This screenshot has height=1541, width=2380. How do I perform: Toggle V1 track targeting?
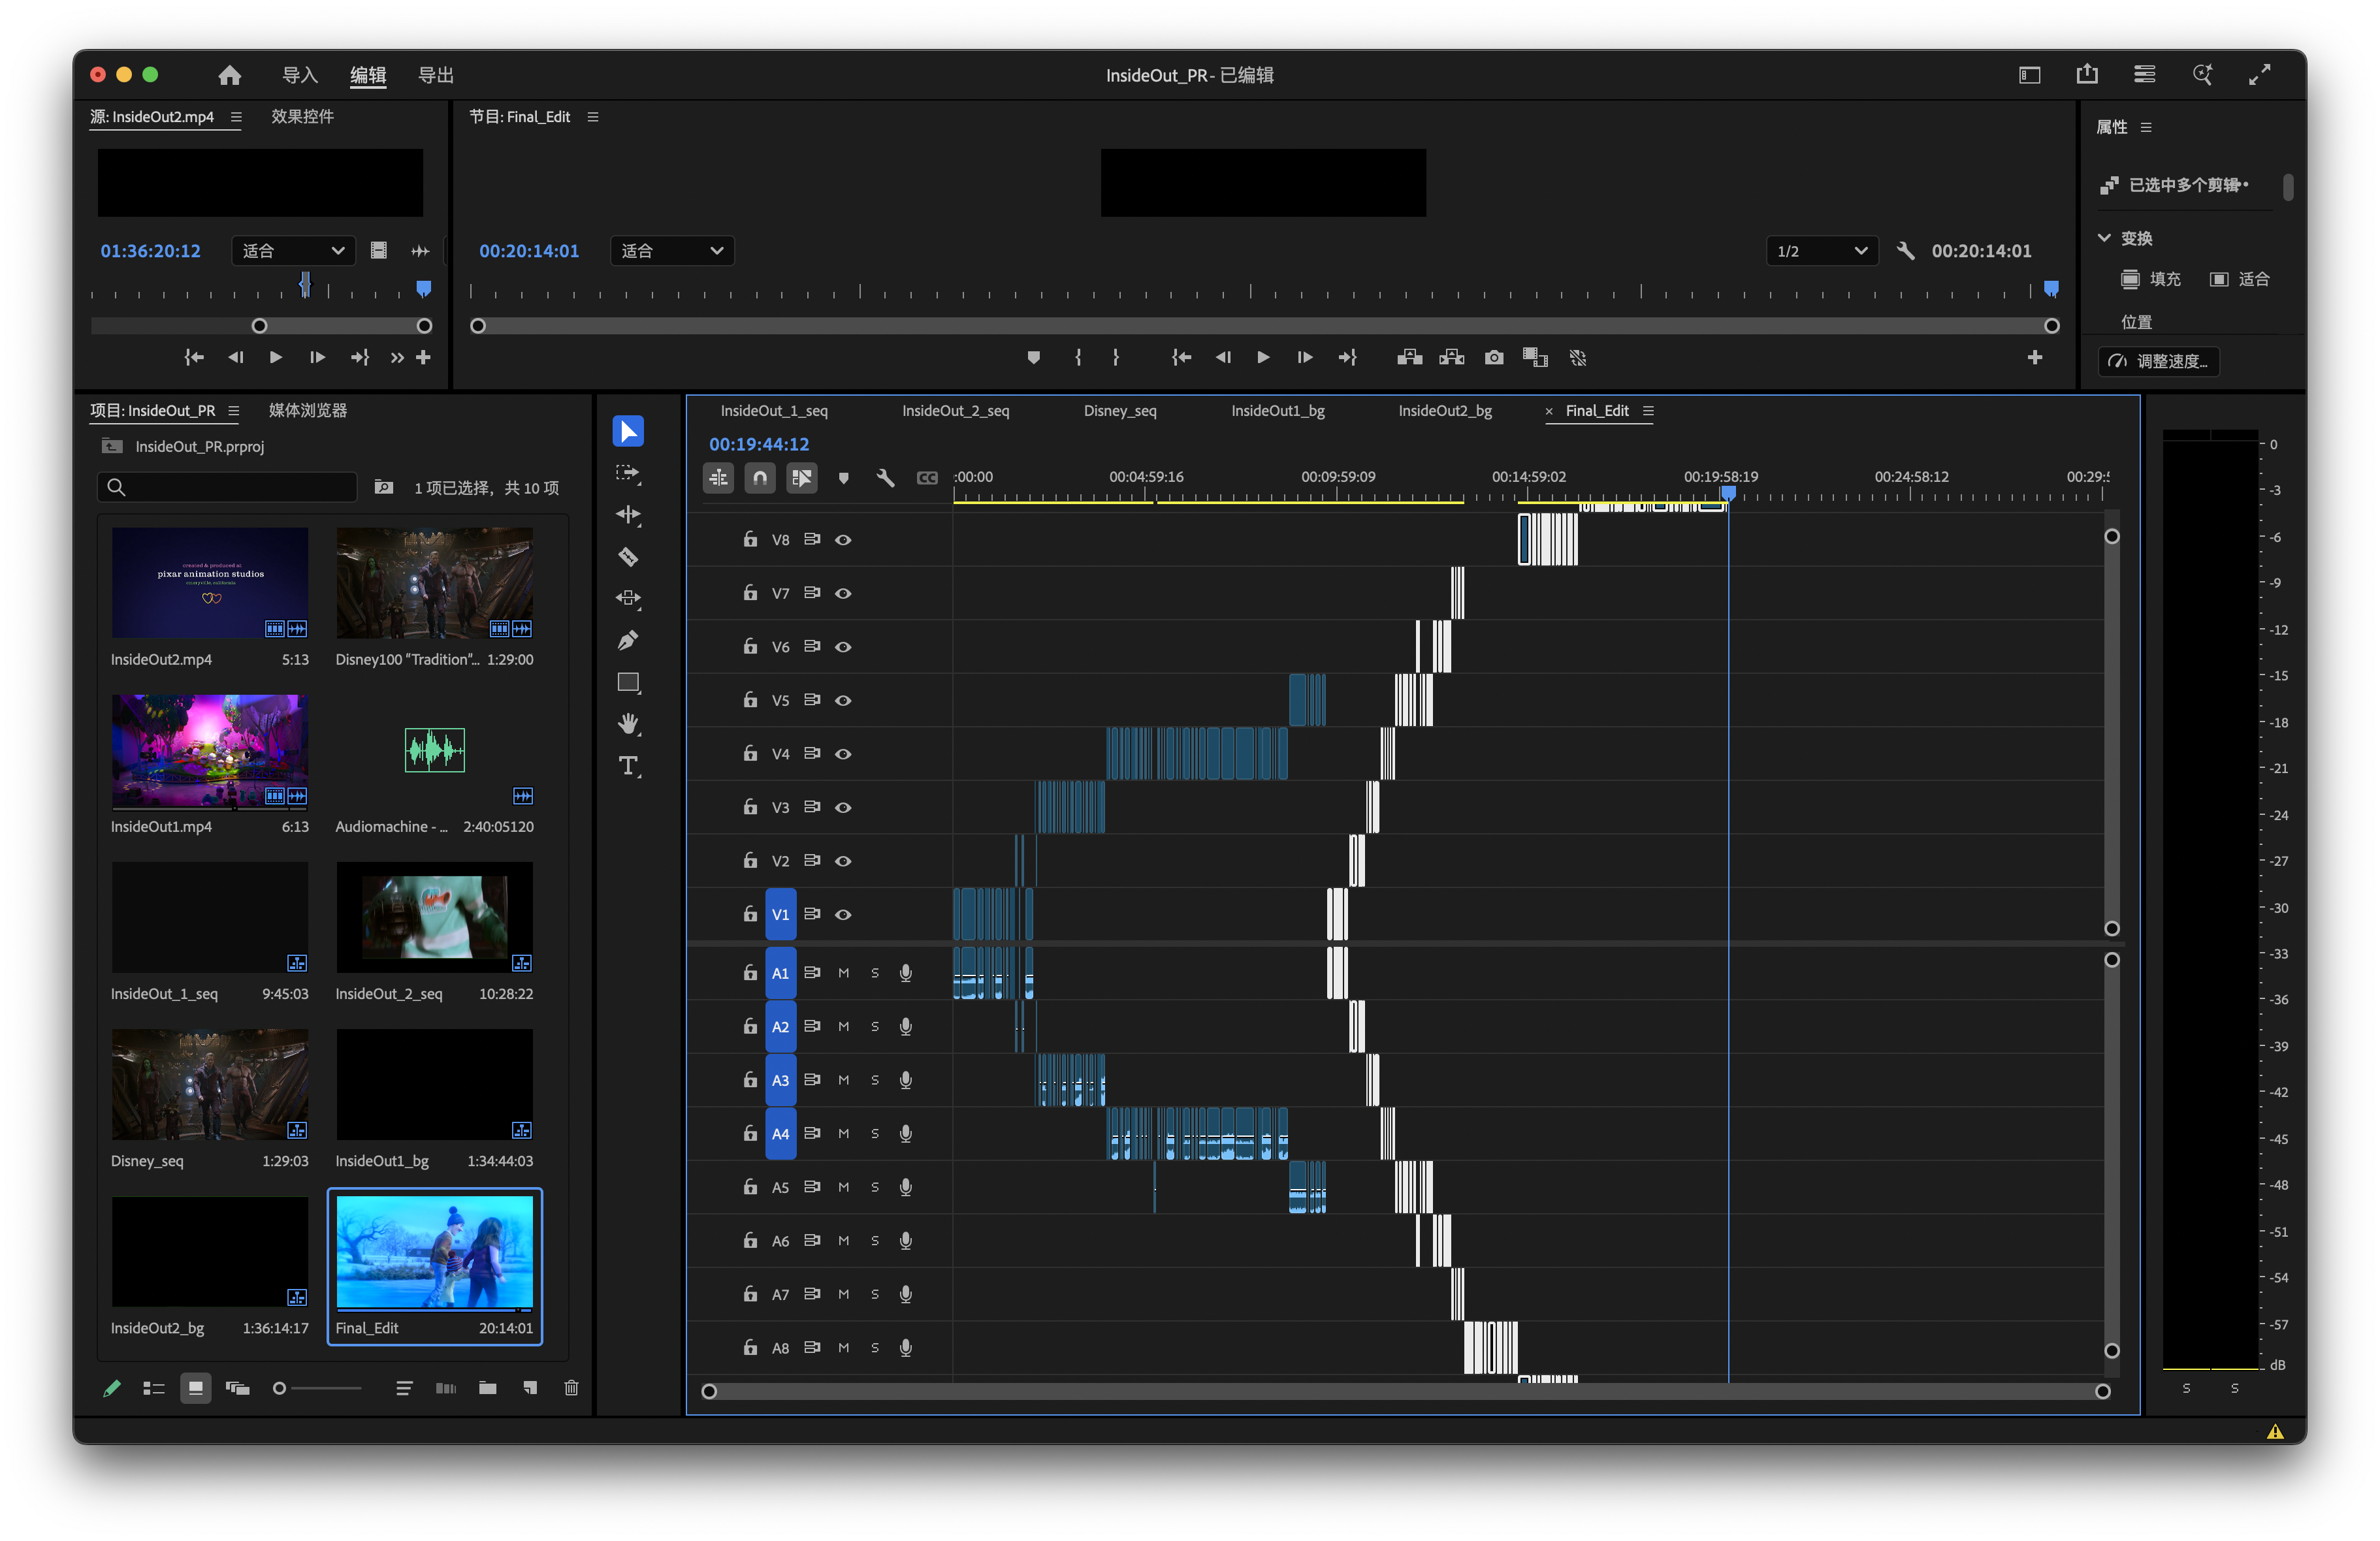pos(781,914)
